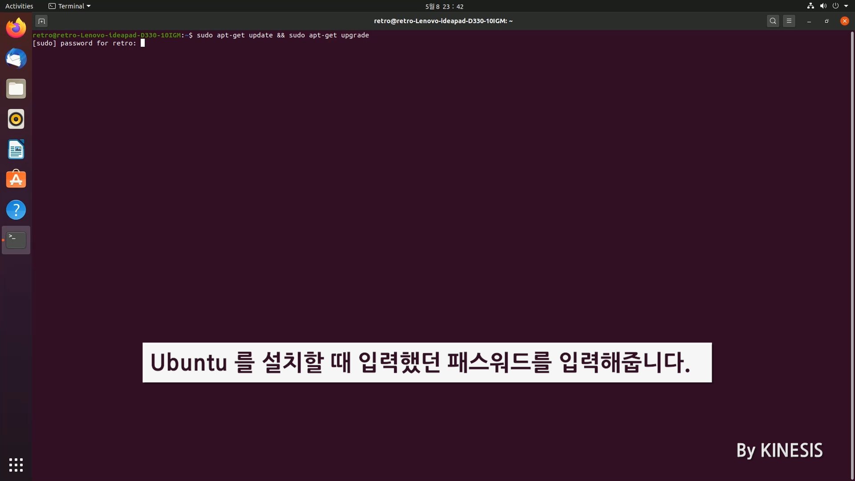Click the volume speaker icon
The width and height of the screenshot is (855, 481).
(823, 6)
